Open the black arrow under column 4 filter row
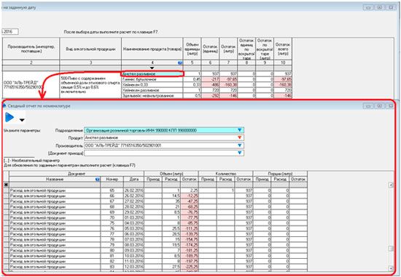401x277 pixels. pyautogui.click(x=152, y=68)
